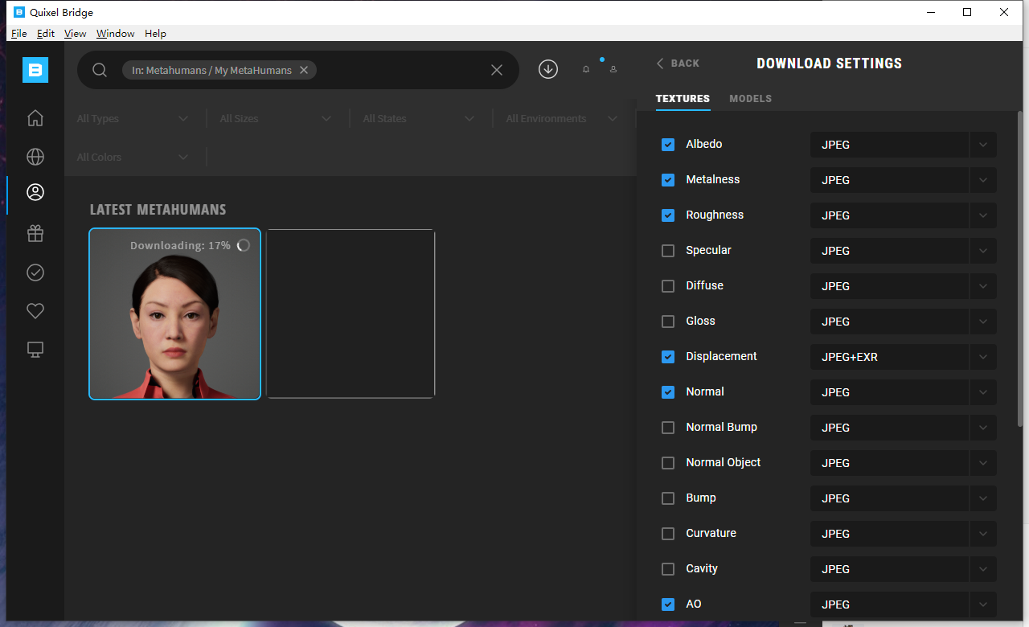
Task: Click the Bump JPEG format dropdown
Action: [903, 498]
